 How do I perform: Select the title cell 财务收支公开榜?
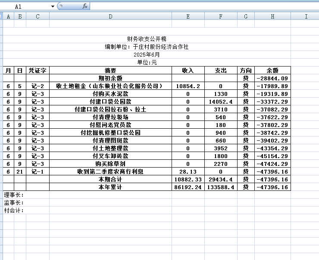147,39
